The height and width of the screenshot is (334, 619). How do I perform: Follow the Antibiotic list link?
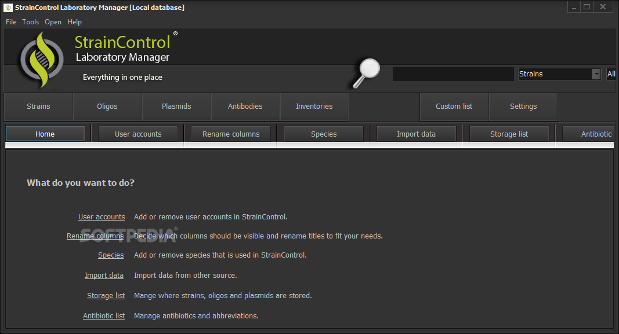pos(104,316)
